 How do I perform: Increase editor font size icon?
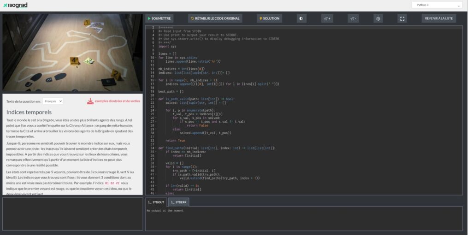327,18
